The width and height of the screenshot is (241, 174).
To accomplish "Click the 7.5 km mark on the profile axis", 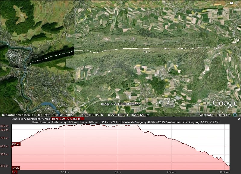I will (171, 172).
